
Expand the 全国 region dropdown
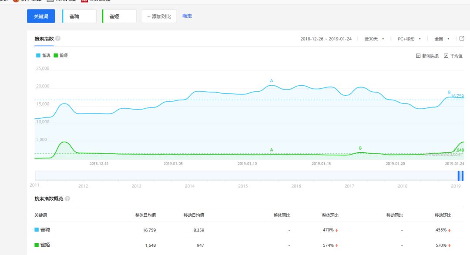(x=442, y=39)
